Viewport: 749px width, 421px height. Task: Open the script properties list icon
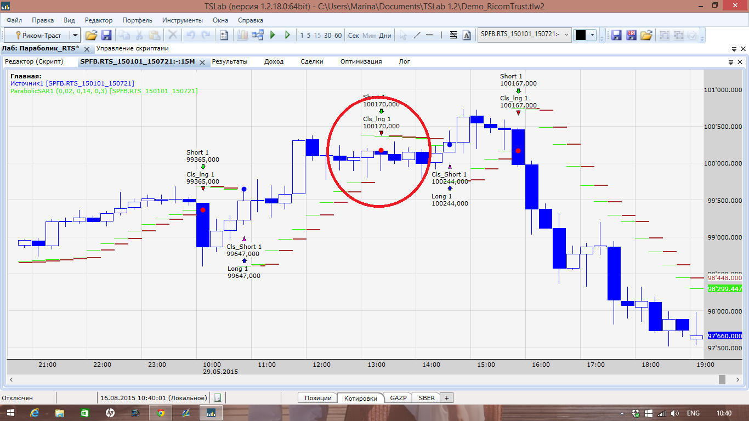tap(224, 35)
